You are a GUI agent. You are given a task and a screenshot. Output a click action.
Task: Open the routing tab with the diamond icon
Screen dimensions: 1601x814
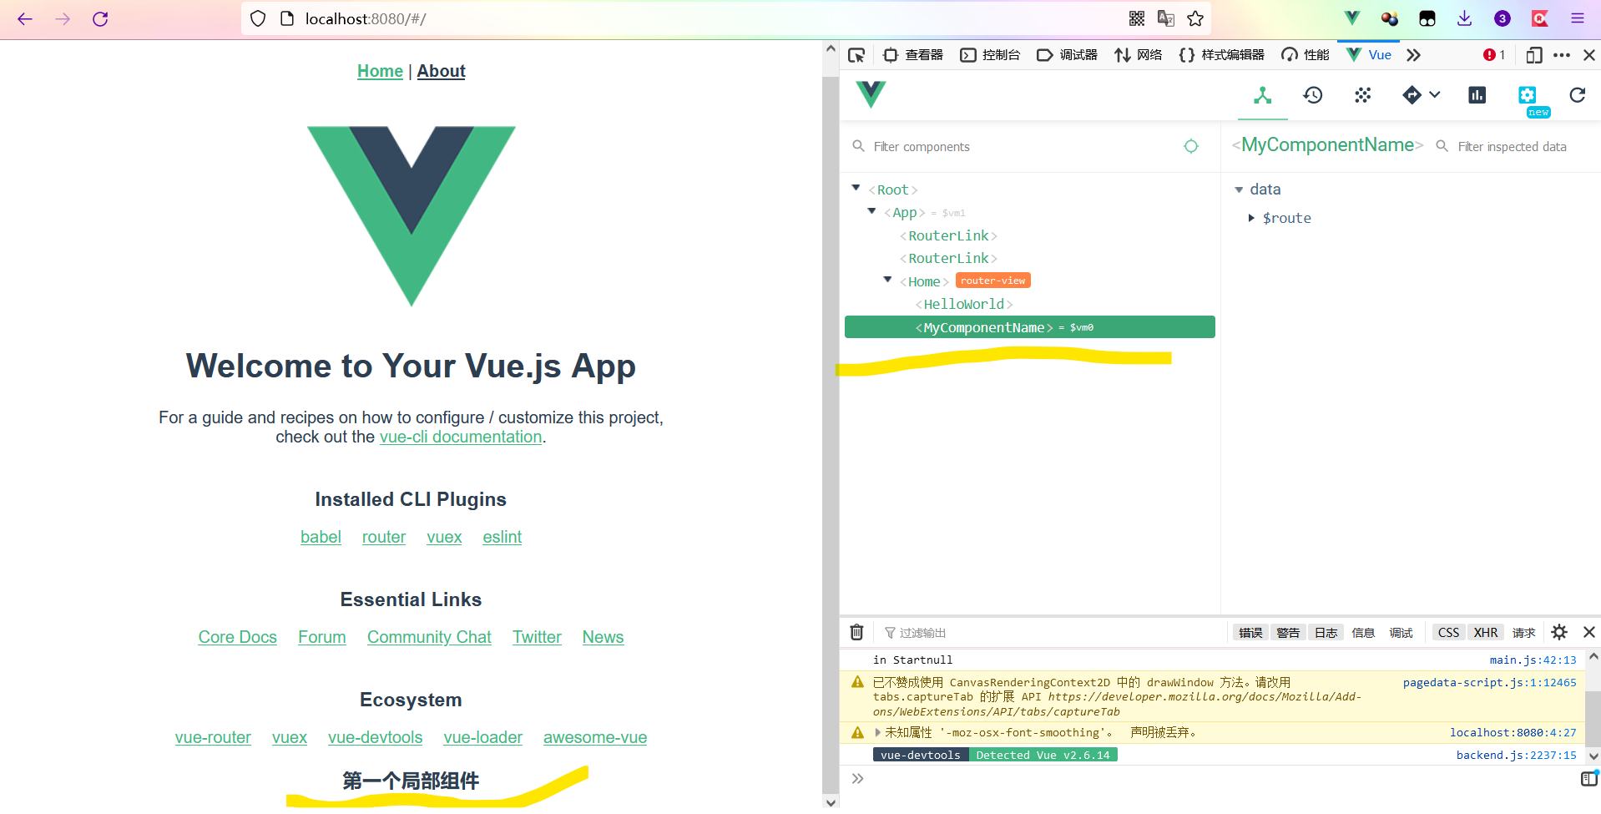click(1412, 95)
